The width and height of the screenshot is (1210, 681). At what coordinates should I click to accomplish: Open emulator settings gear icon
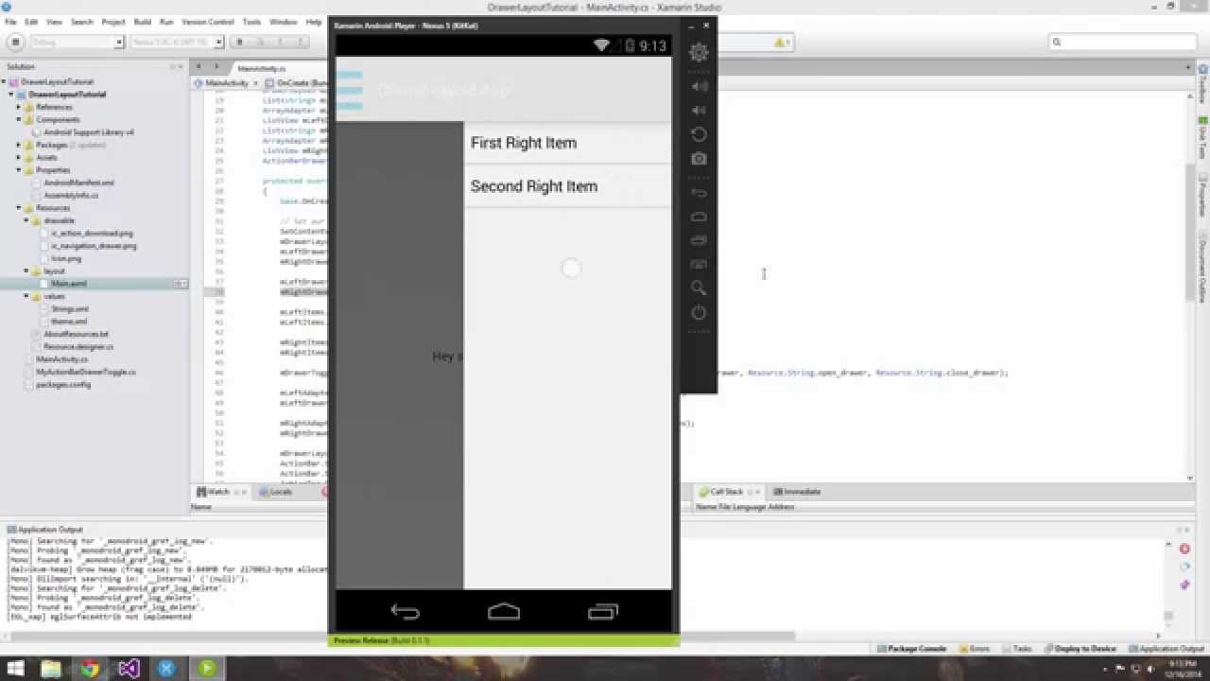coord(699,53)
